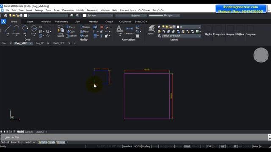
Task: Click Standard text style in status bar
Action: pyautogui.click(x=127, y=147)
